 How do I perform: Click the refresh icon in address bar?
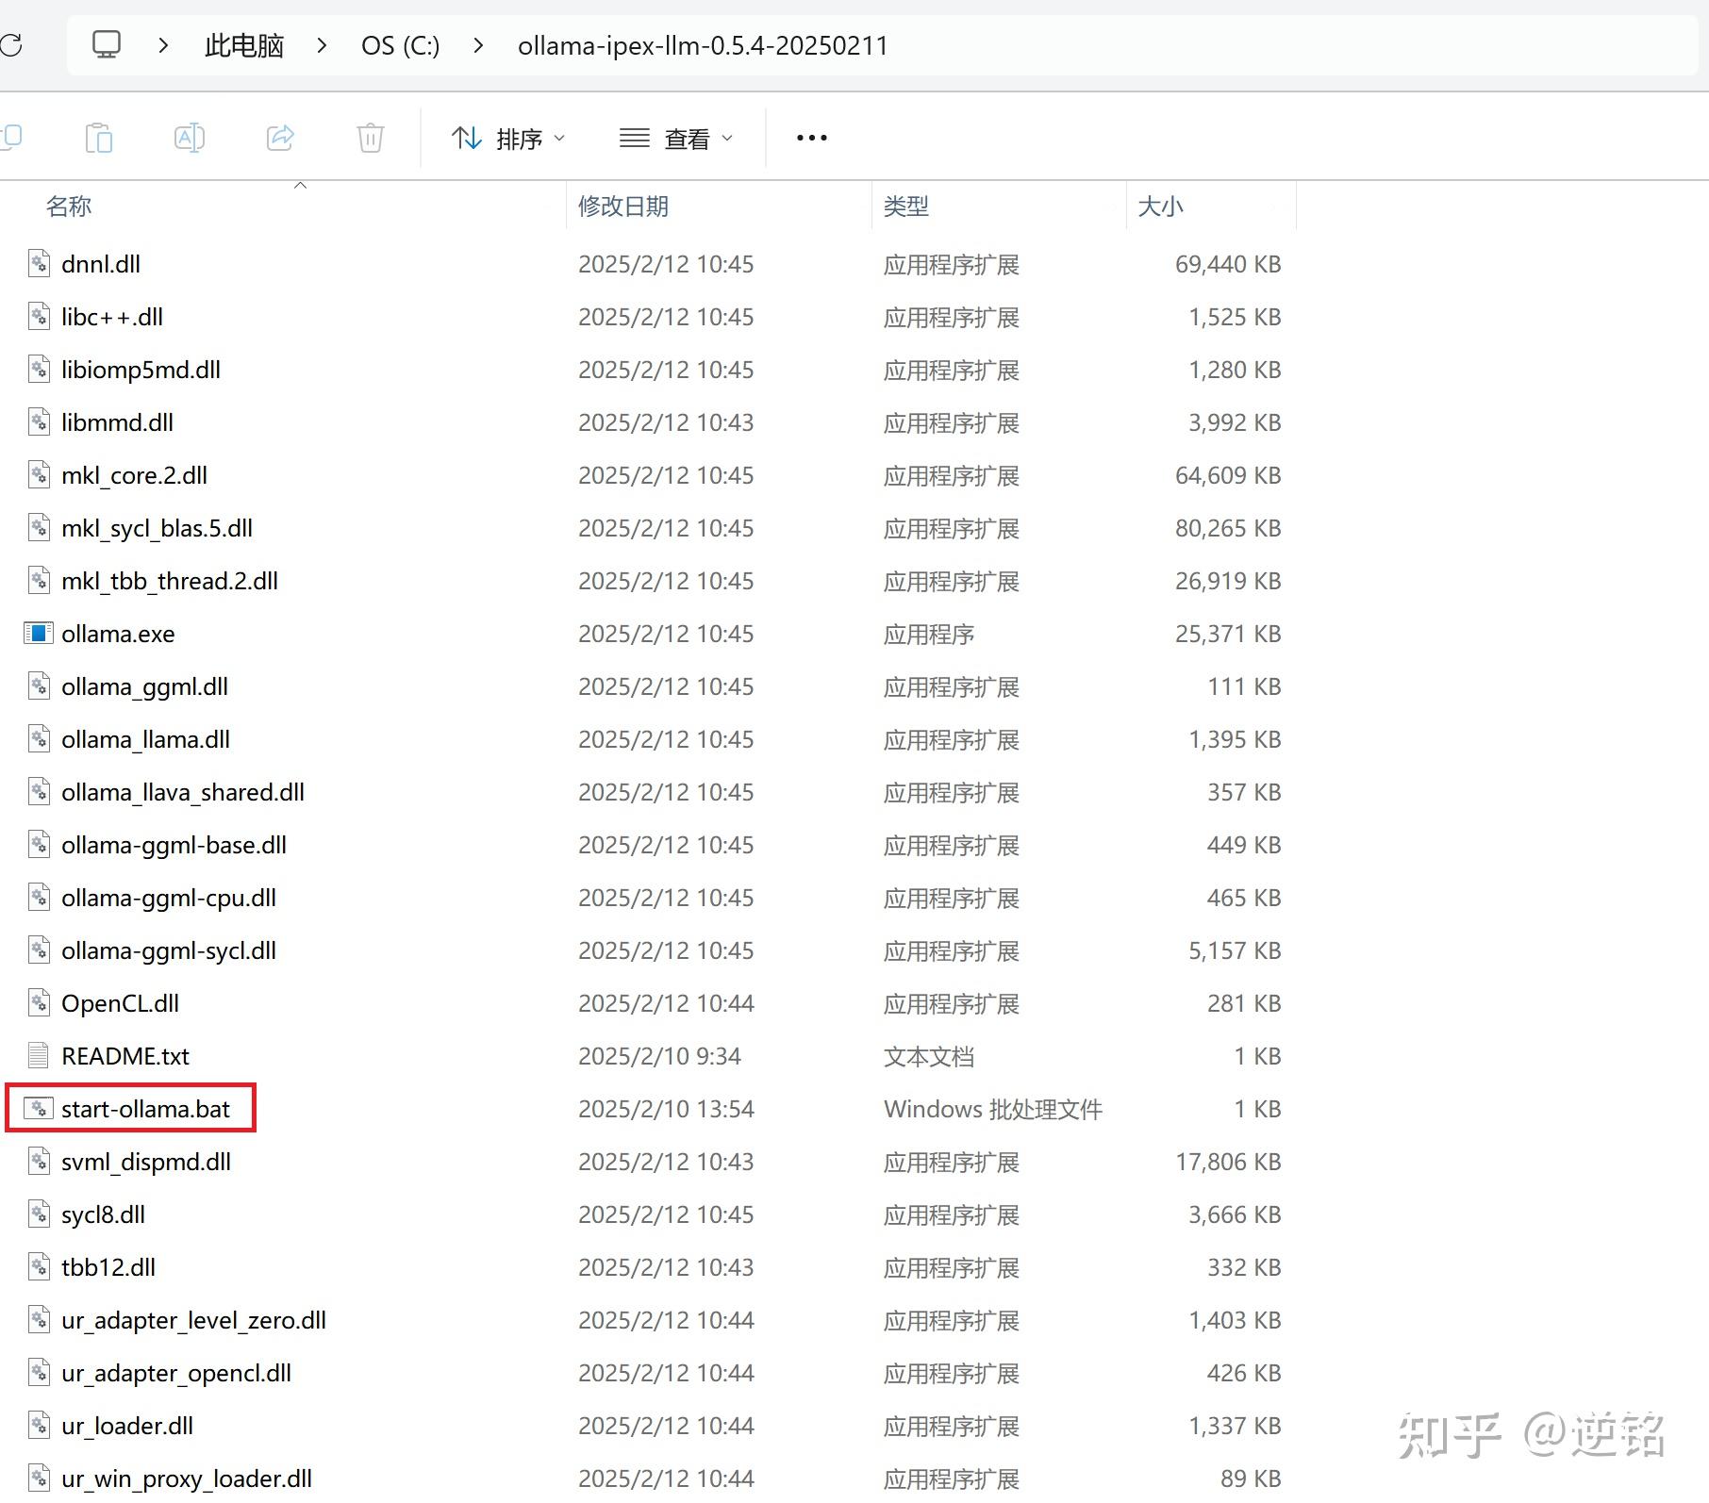[10, 44]
